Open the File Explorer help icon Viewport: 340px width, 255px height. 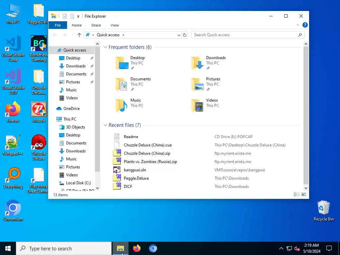pos(305,25)
